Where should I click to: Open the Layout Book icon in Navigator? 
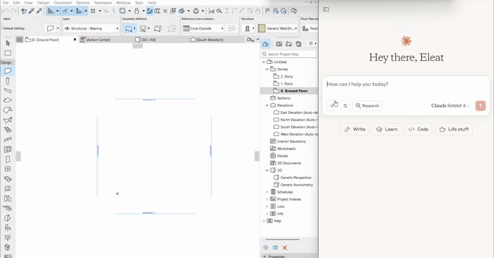coord(289,44)
